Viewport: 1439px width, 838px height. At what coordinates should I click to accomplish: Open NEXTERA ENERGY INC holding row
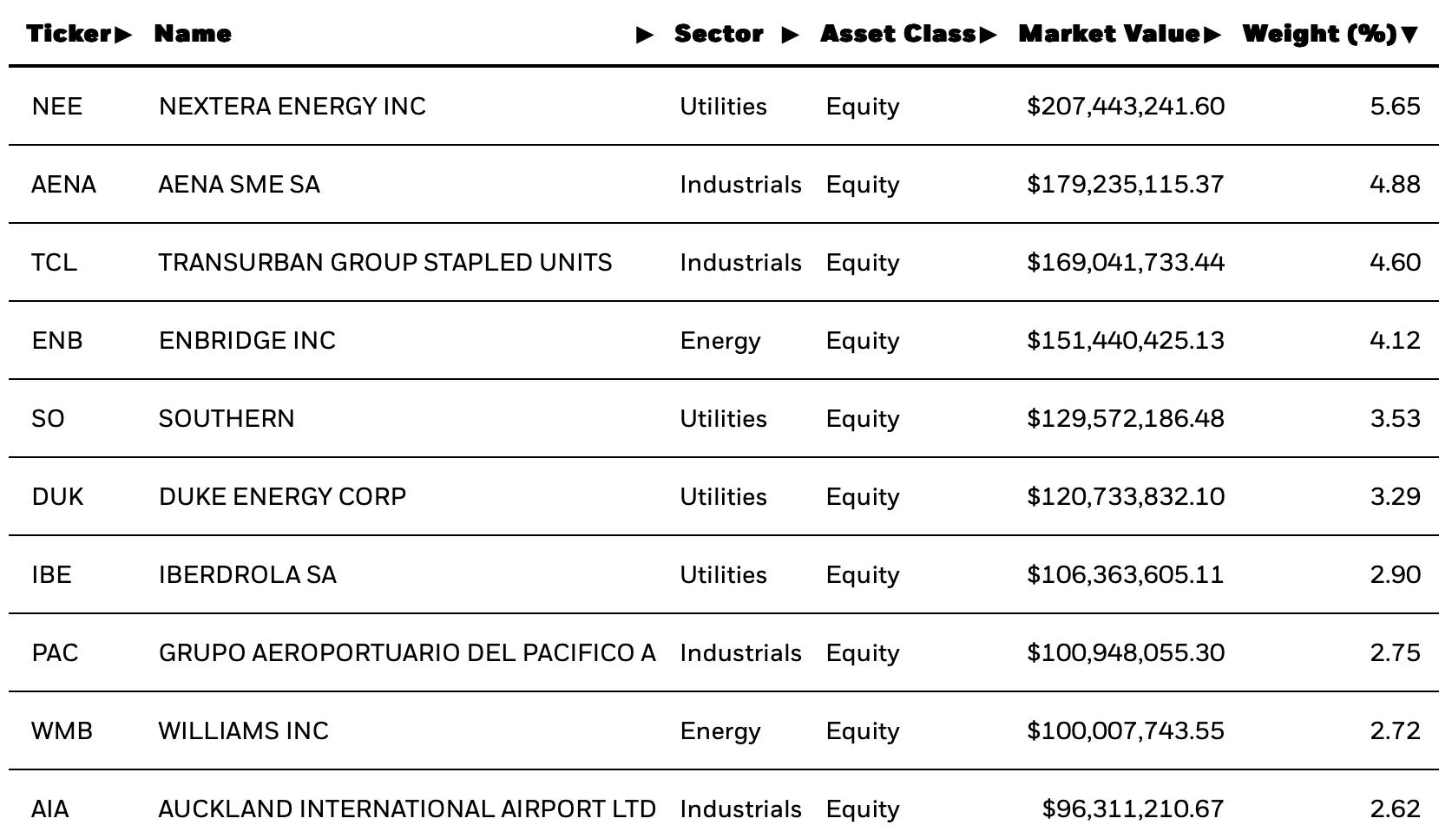pyautogui.click(x=724, y=106)
